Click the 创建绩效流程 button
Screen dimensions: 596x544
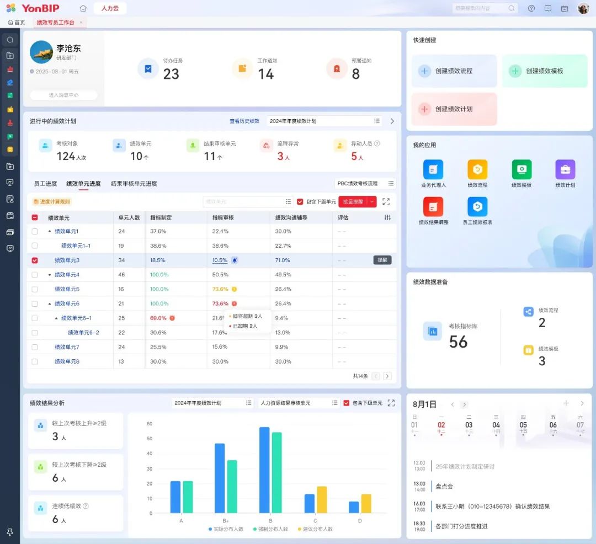[x=454, y=71]
